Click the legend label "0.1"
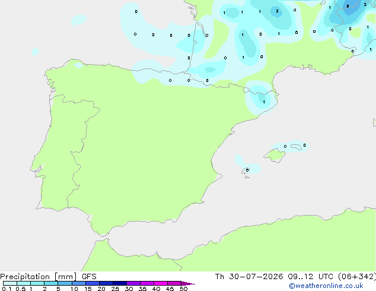The width and height of the screenshot is (376, 291). [x=7, y=289]
